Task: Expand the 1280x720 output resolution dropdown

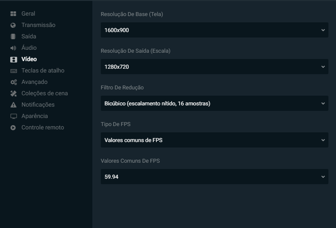Action: coord(215,67)
